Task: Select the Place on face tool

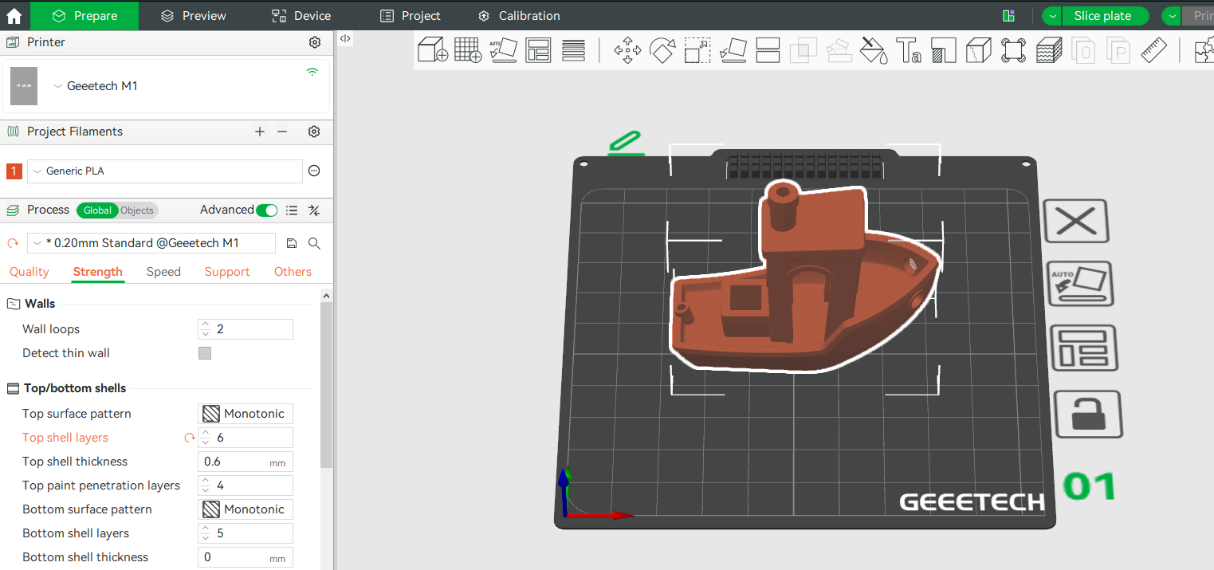Action: 733,49
